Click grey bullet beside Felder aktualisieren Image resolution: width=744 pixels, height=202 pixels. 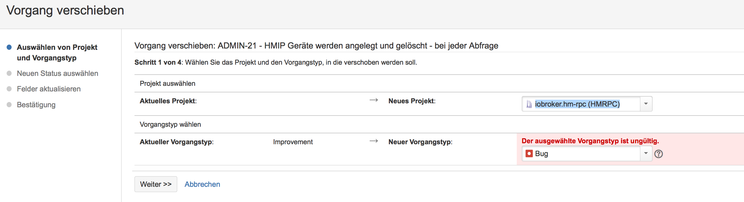(x=9, y=89)
